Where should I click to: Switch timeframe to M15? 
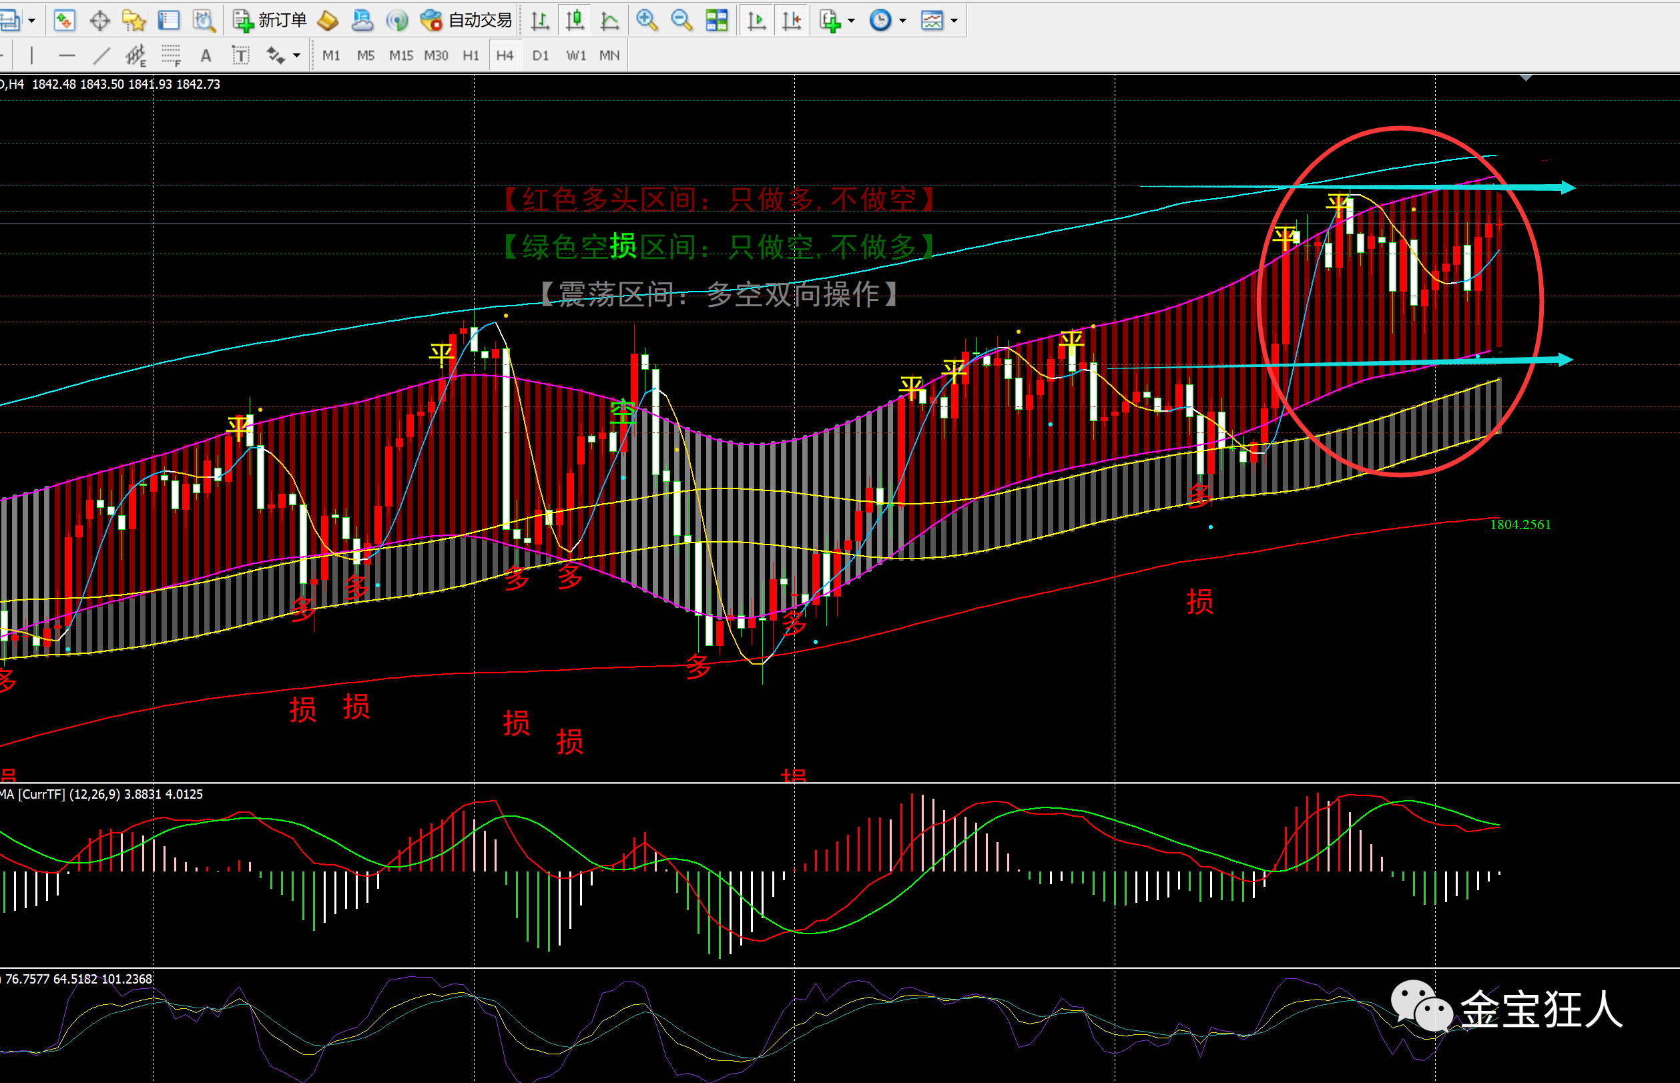pos(401,55)
